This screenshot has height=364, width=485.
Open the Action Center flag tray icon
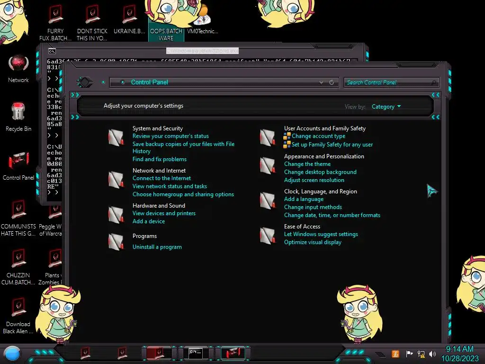click(410, 354)
